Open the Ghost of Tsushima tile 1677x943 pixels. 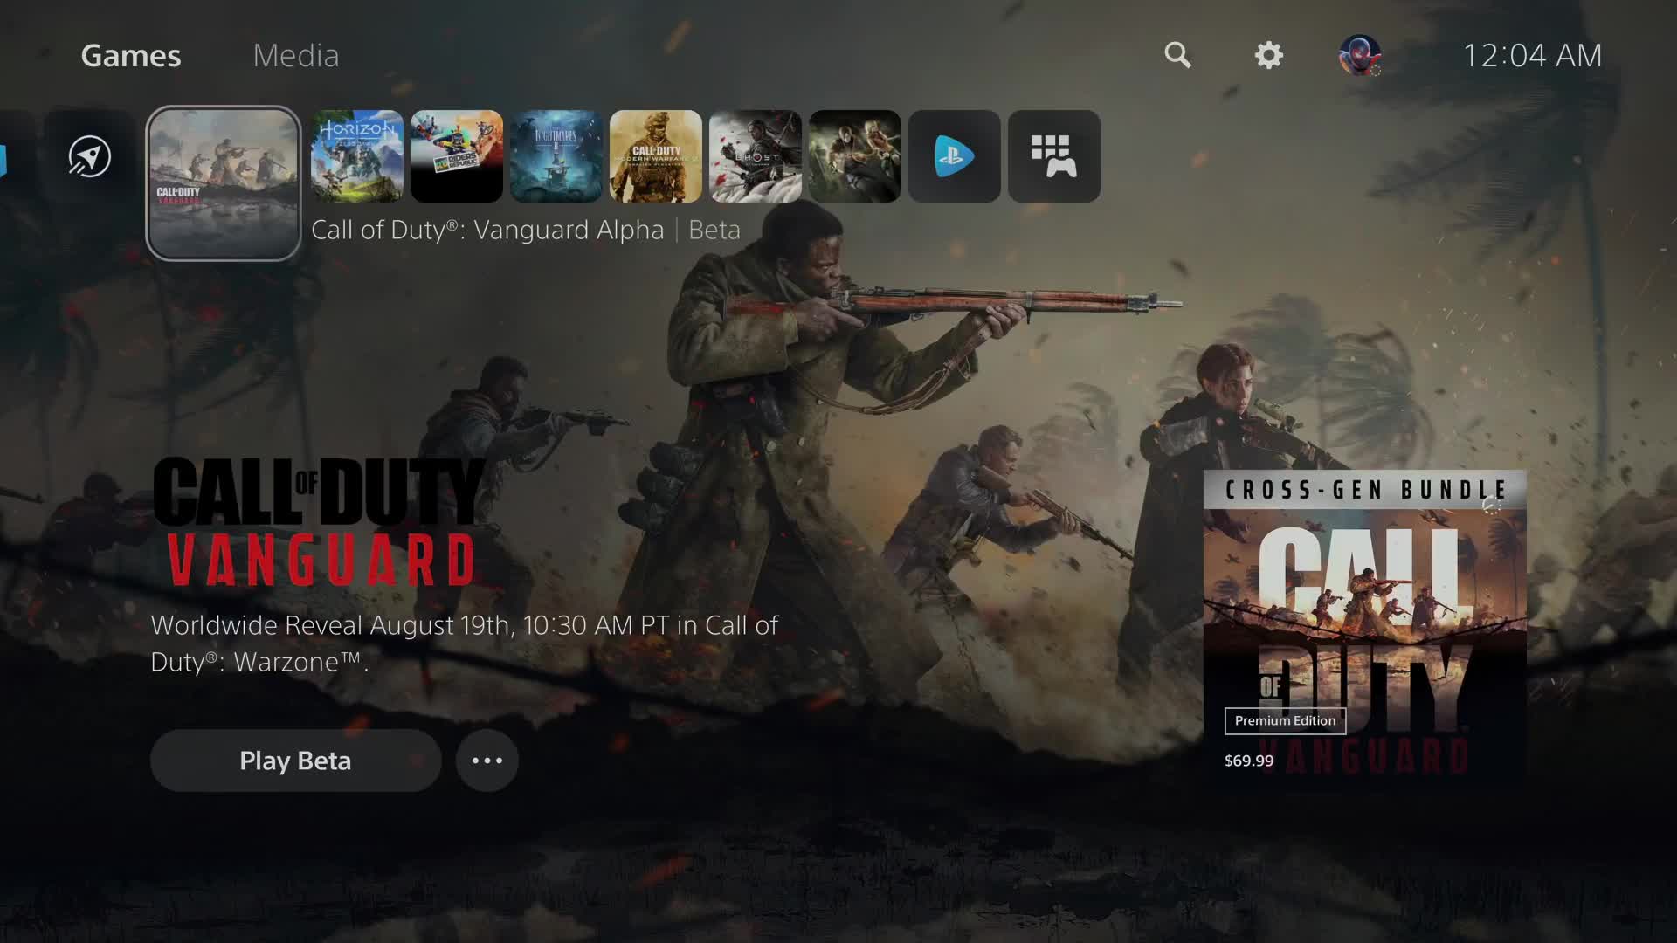(755, 156)
